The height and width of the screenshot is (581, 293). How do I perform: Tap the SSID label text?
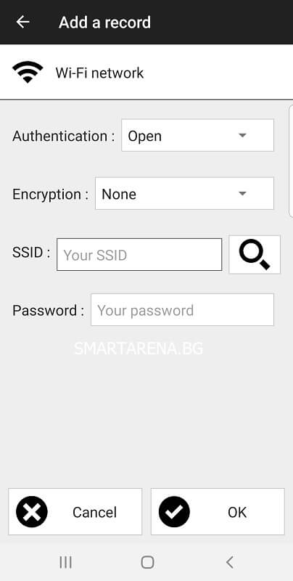tap(31, 252)
